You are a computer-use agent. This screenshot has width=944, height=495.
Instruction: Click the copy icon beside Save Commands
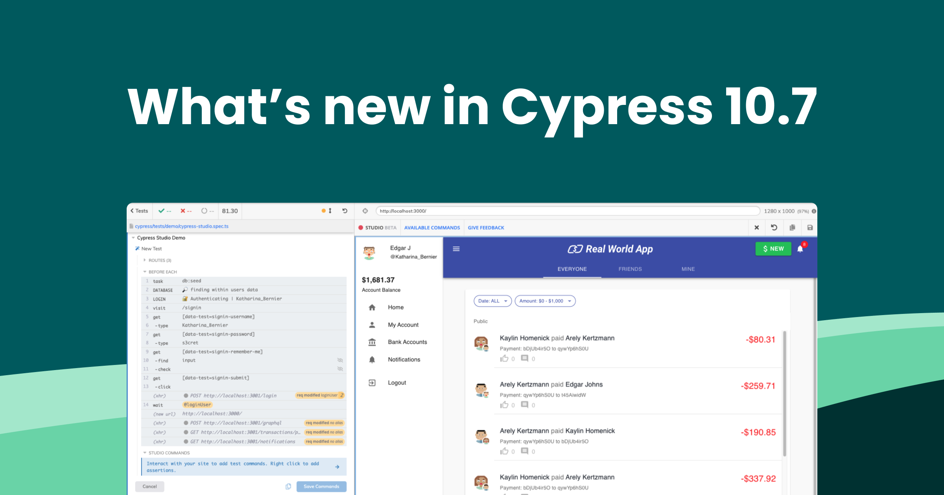[x=288, y=486]
